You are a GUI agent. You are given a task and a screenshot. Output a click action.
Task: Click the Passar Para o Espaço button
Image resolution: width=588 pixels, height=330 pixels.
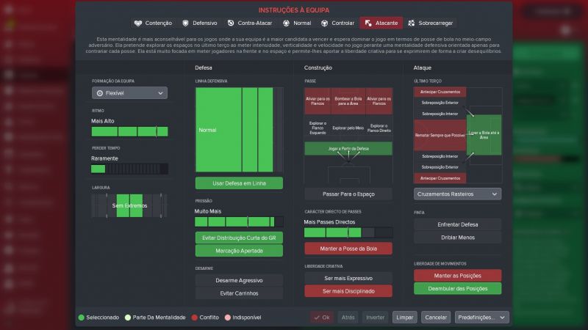click(348, 194)
